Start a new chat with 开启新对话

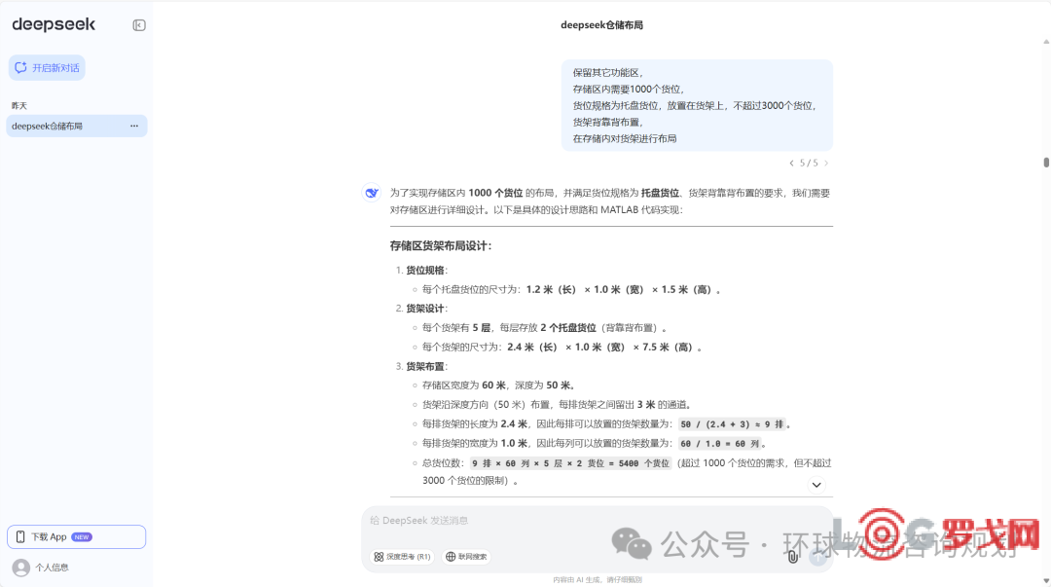(47, 68)
